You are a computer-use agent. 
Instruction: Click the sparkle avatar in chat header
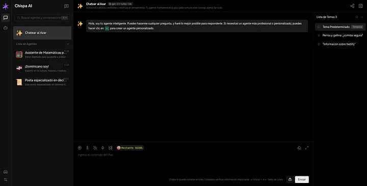pos(80,6)
